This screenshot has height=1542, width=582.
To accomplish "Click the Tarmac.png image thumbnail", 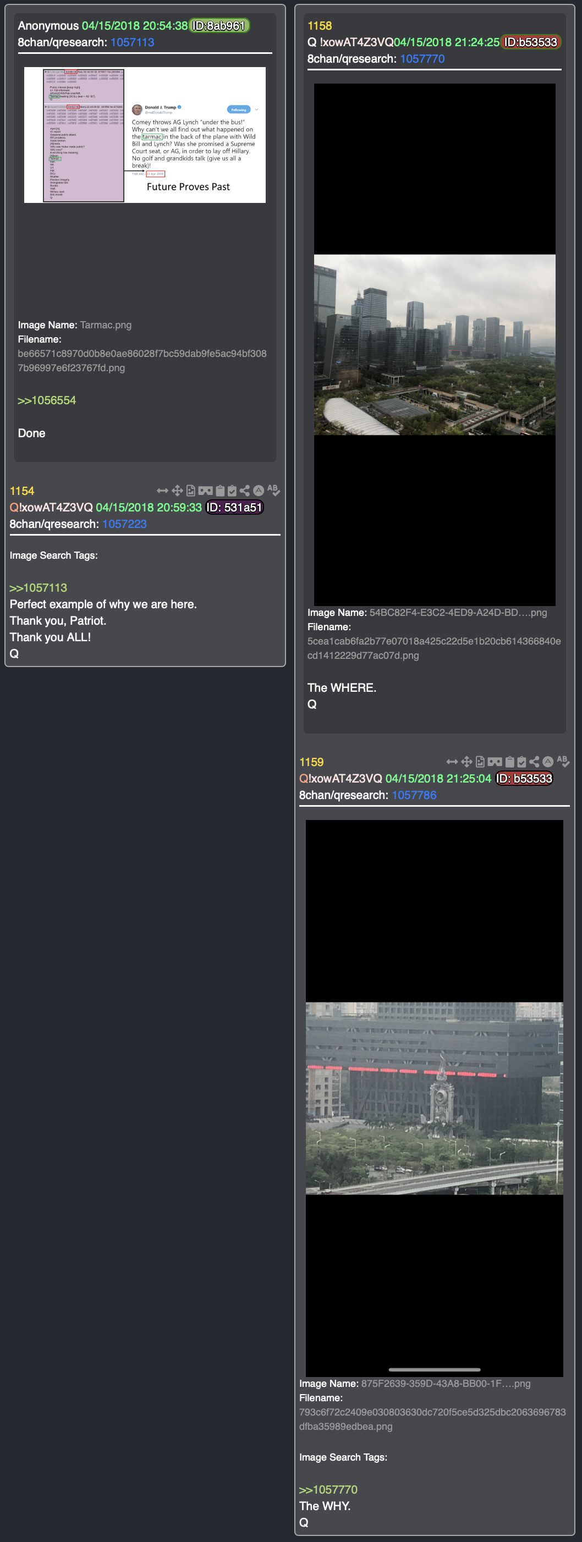I will (145, 135).
